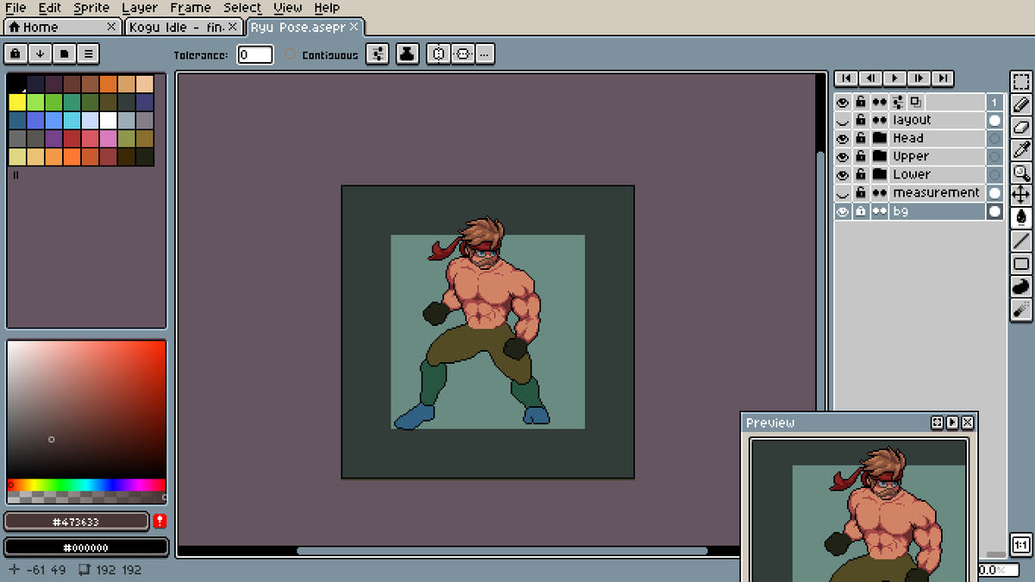Select the Pencil tool
Image resolution: width=1035 pixels, height=582 pixels.
point(1021,105)
